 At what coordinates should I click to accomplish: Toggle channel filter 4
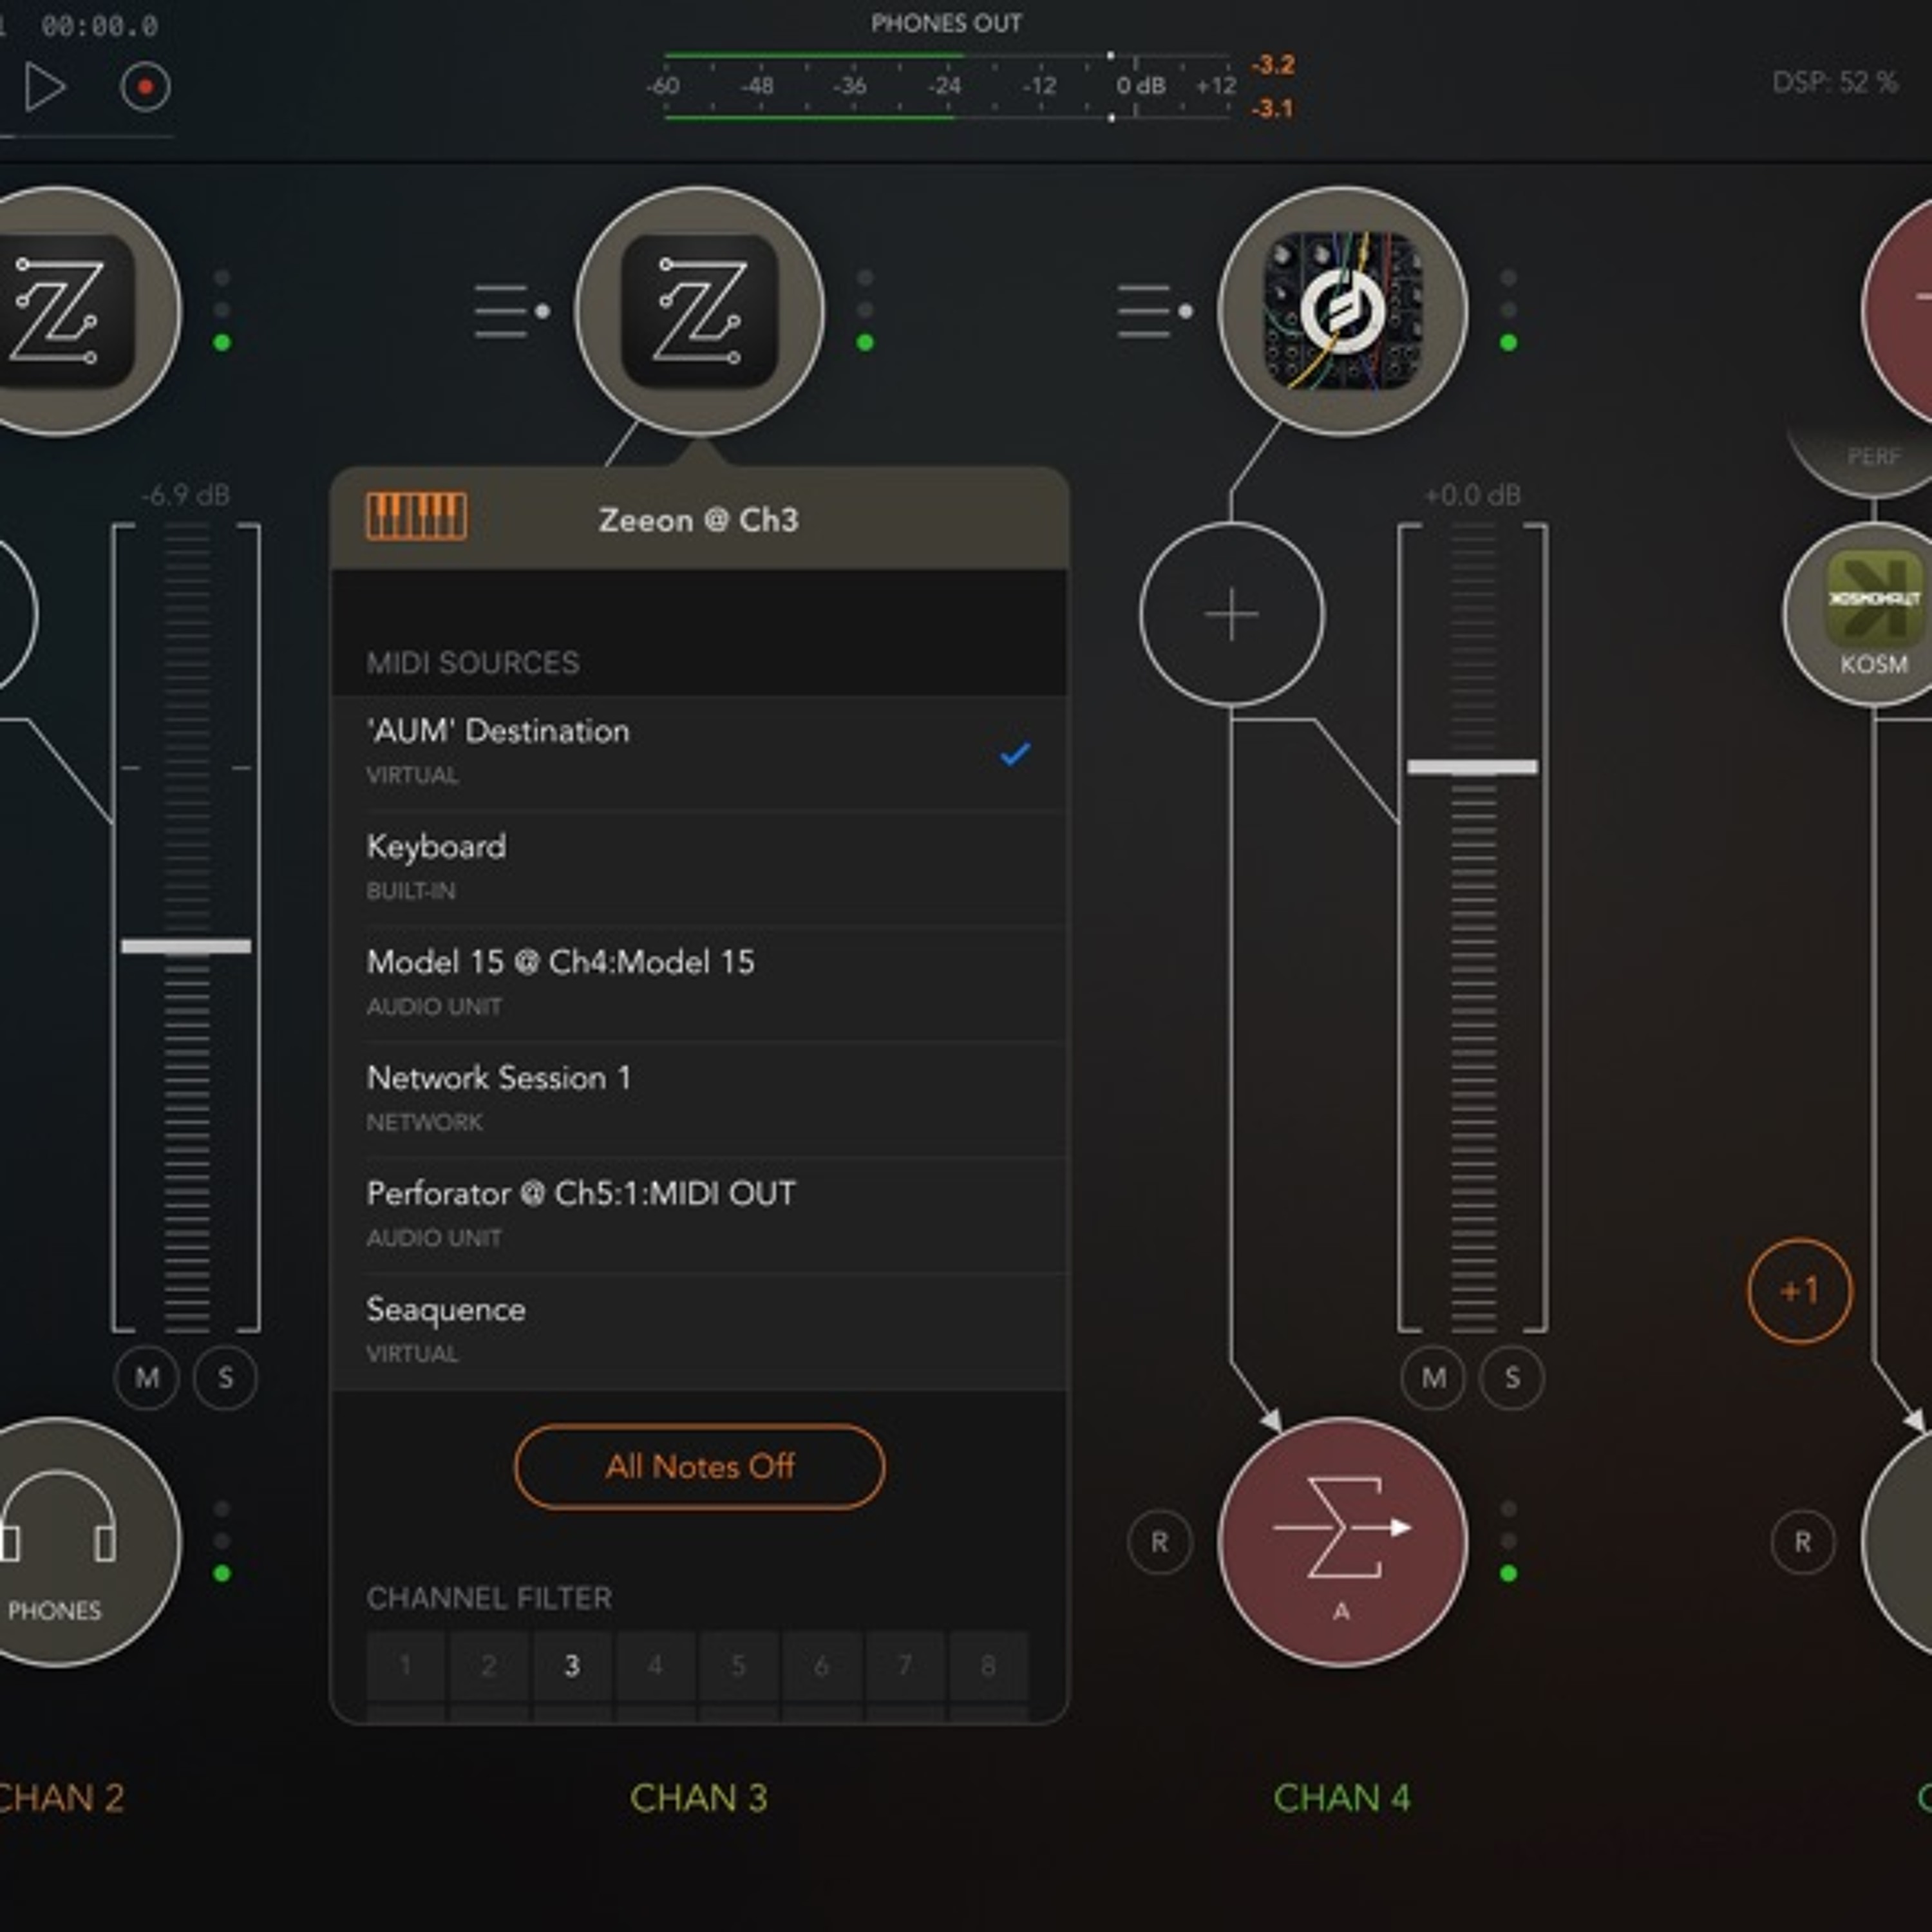(x=655, y=1665)
